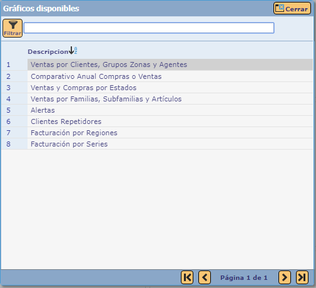
Task: Select Ventas por Clientes, Grupos Zonas y Agentes
Action: pyautogui.click(x=170, y=64)
